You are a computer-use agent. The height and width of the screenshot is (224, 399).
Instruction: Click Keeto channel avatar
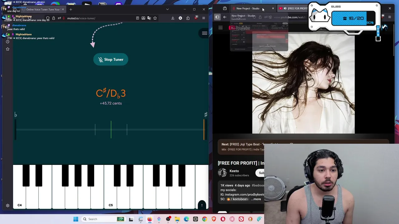(222, 173)
